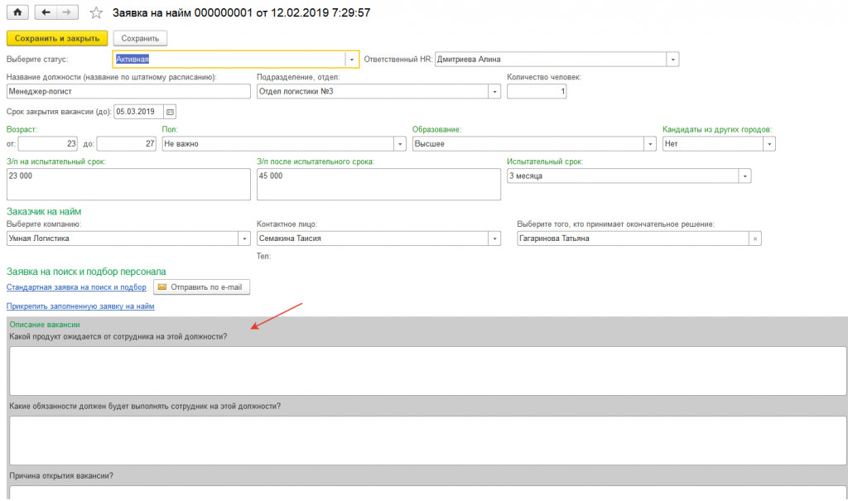Navigate forward with the right arrow
Image resolution: width=848 pixels, height=501 pixels.
point(67,12)
